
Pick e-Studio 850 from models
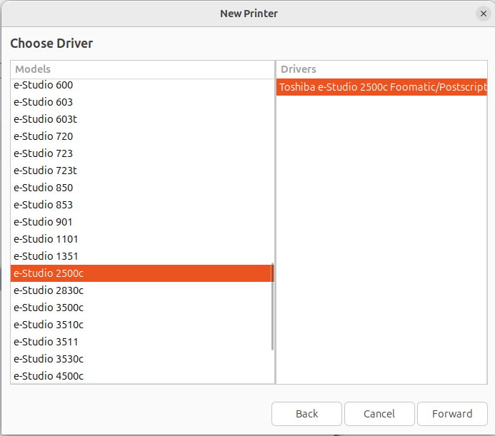[x=44, y=188]
